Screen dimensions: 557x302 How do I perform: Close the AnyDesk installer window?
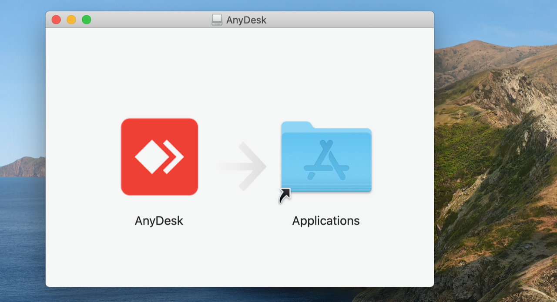pyautogui.click(x=56, y=20)
